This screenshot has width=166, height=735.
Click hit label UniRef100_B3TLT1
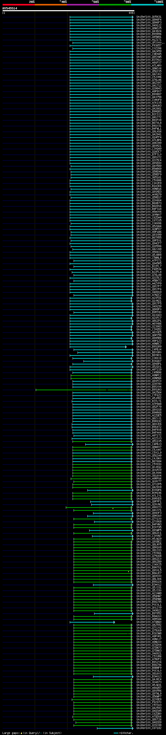click(149, 401)
